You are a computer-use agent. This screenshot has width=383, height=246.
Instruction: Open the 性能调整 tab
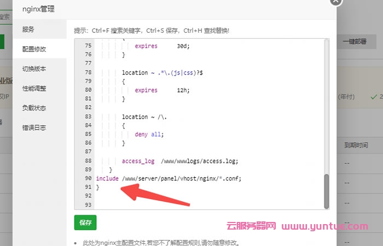click(34, 88)
